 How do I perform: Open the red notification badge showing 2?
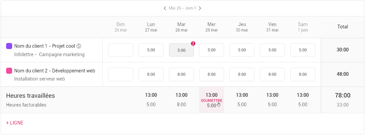[x=193, y=43]
